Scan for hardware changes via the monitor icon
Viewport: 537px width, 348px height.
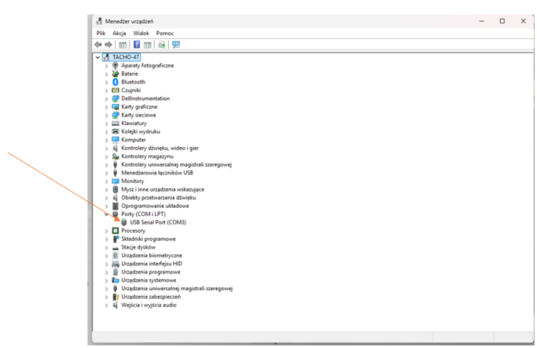pos(176,45)
